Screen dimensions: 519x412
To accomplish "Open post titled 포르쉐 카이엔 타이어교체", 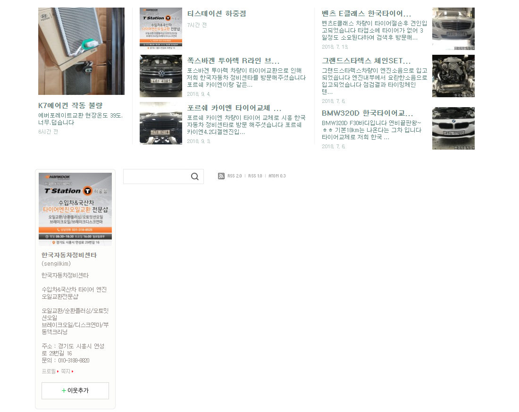I will coord(234,108).
